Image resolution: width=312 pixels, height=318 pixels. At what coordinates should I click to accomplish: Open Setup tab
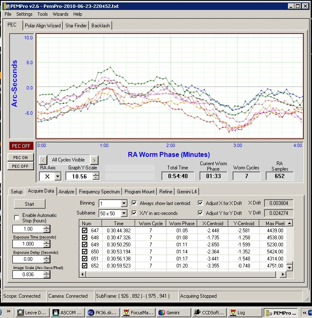click(x=17, y=191)
